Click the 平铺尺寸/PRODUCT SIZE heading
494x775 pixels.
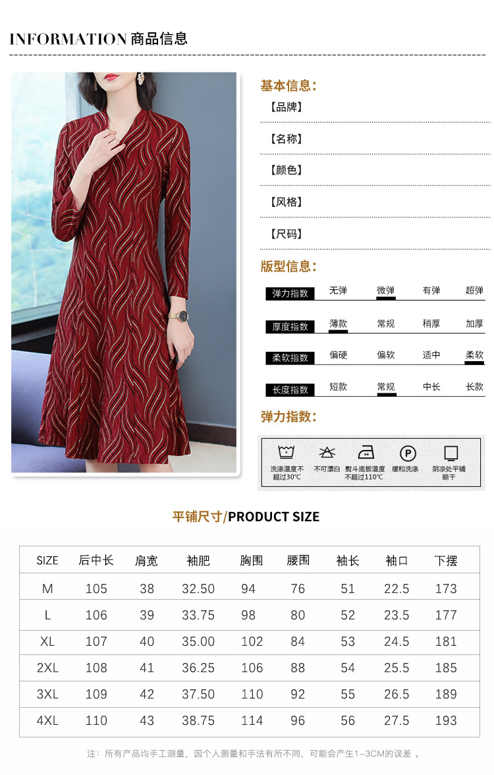point(246,517)
